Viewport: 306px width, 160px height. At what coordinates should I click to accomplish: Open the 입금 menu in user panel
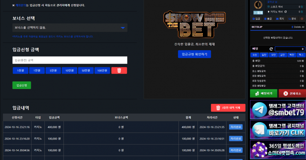pos(256,18)
